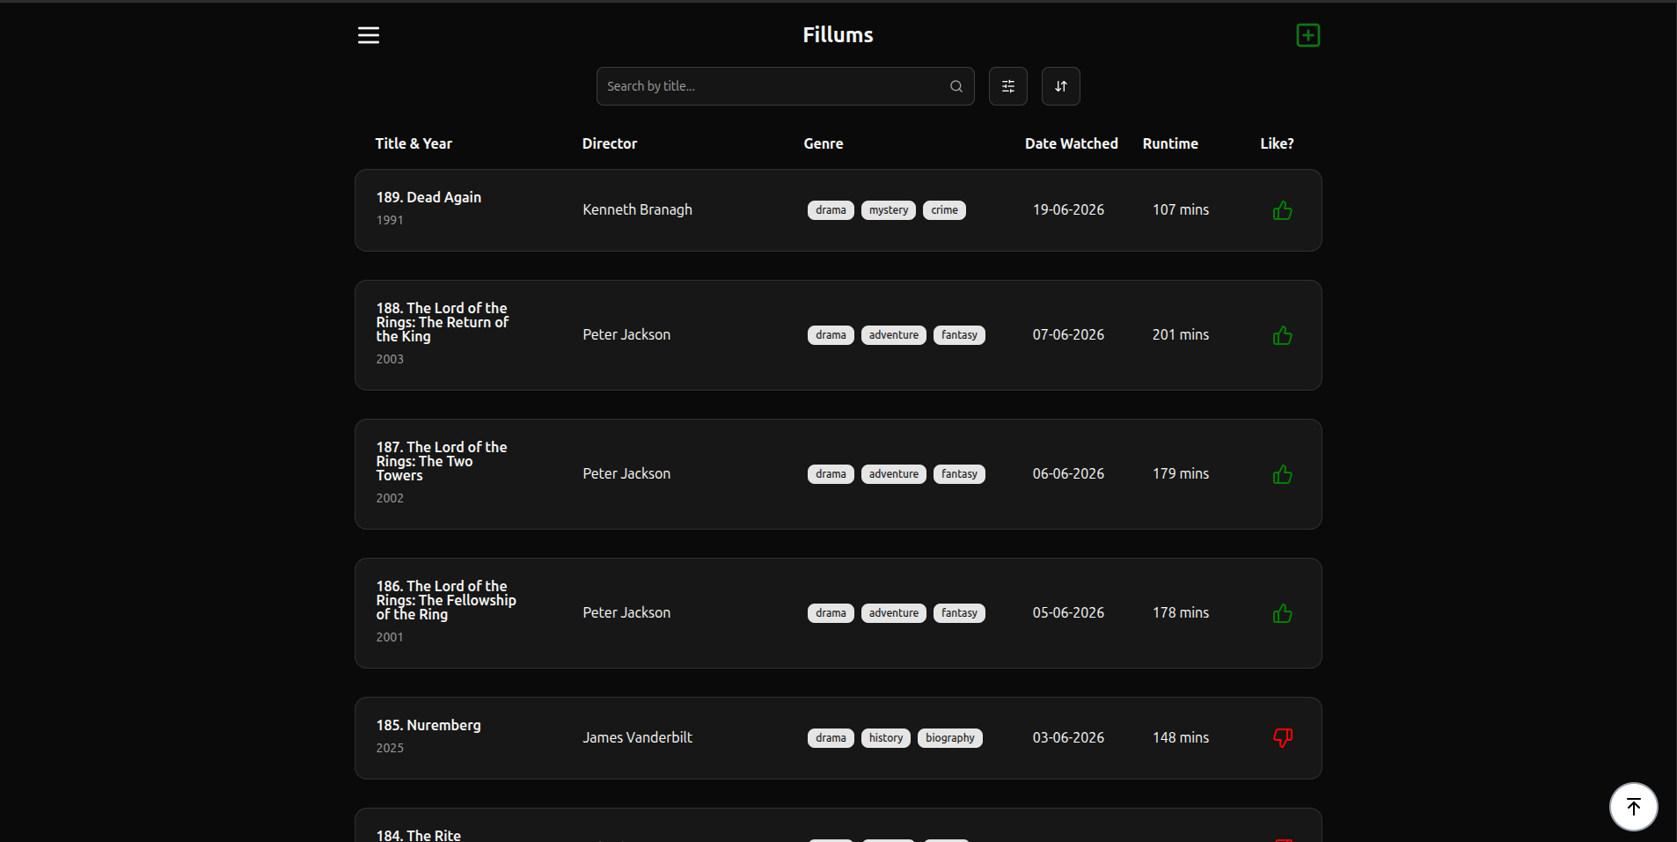
Task: Select the 184. The Rite title
Action: [419, 835]
